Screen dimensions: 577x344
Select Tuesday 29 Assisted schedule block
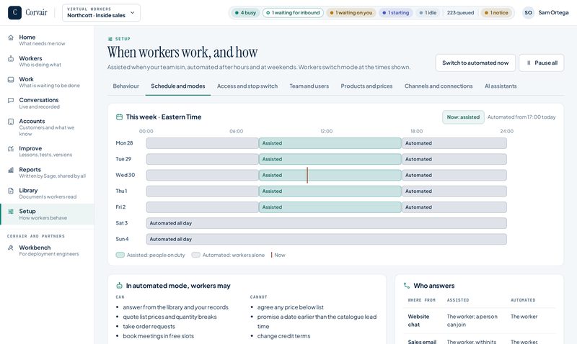click(x=330, y=159)
